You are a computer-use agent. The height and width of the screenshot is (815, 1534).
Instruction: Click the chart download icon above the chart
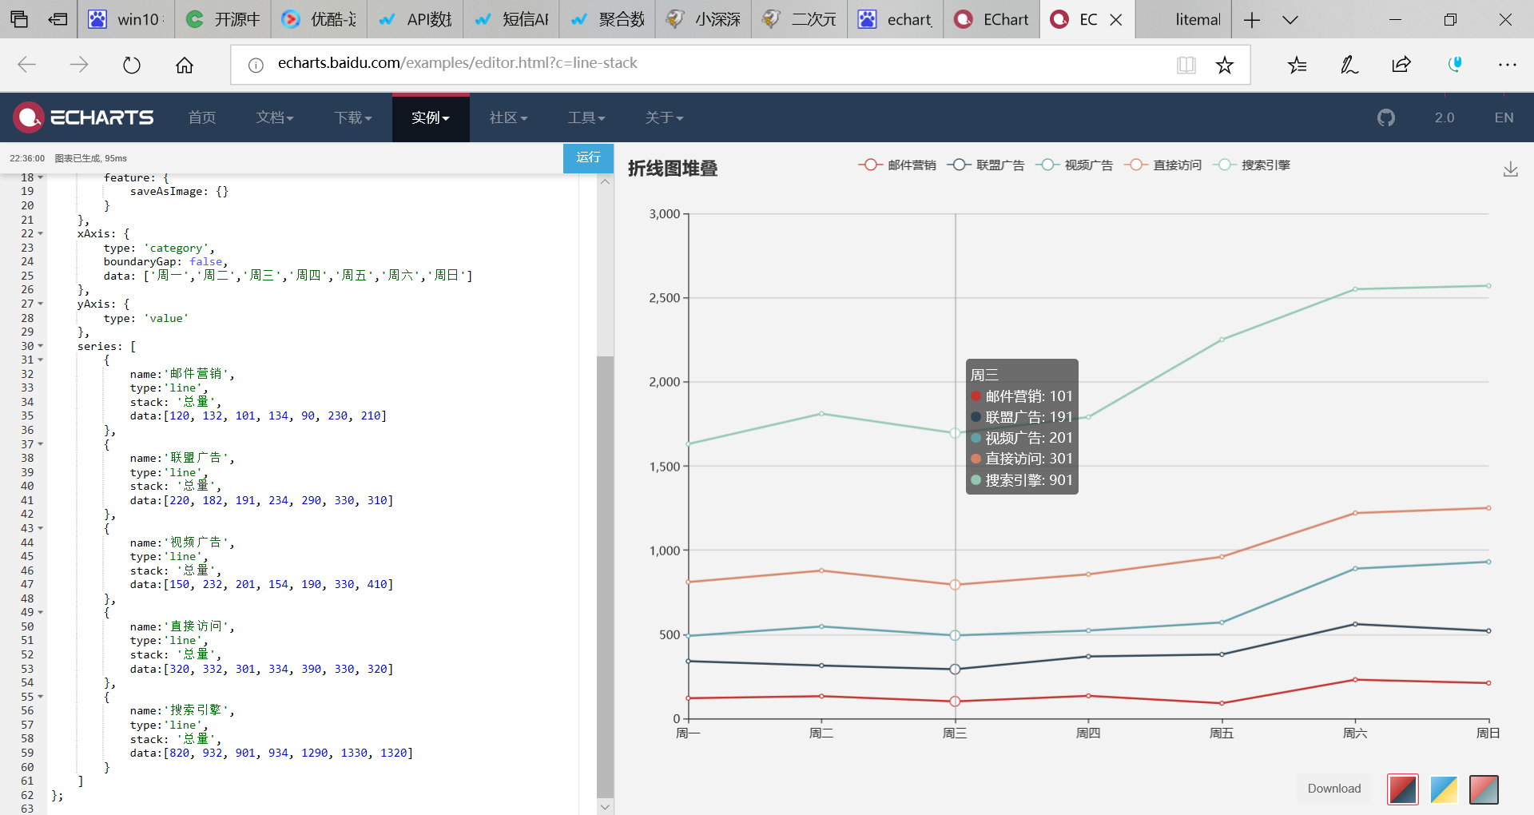[1510, 169]
